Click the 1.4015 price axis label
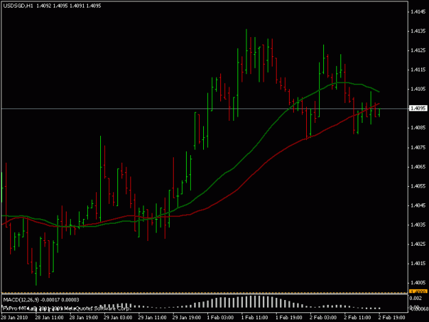The width and height of the screenshot is (429, 322). click(x=418, y=264)
